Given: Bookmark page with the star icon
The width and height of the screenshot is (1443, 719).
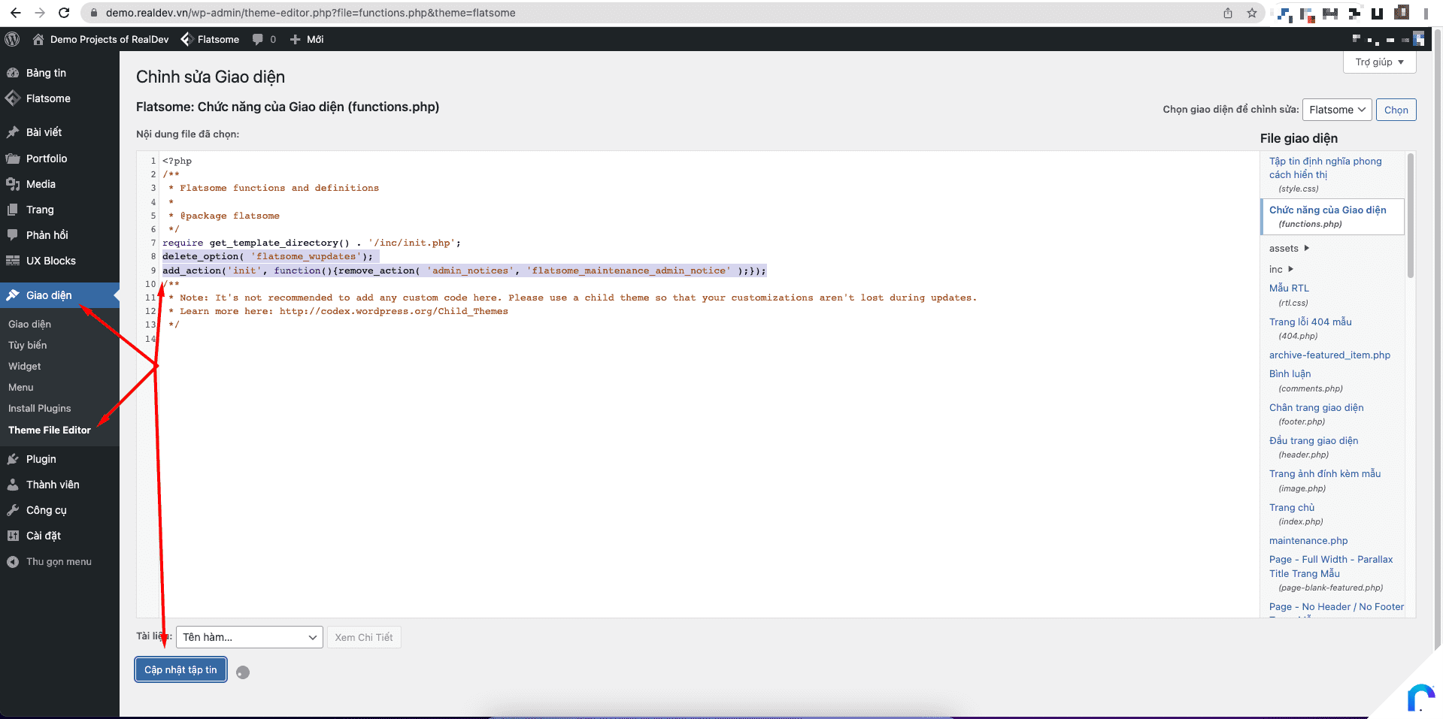Looking at the screenshot, I should [1252, 13].
